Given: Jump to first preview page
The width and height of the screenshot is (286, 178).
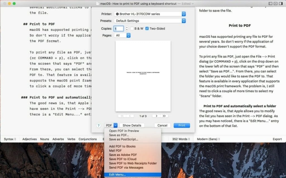Looking at the screenshot, I should click(122, 116).
